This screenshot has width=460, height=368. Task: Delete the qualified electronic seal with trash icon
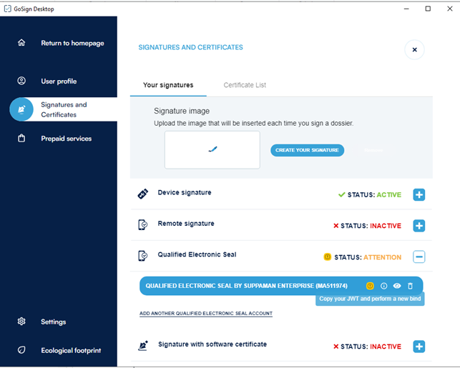(410, 286)
